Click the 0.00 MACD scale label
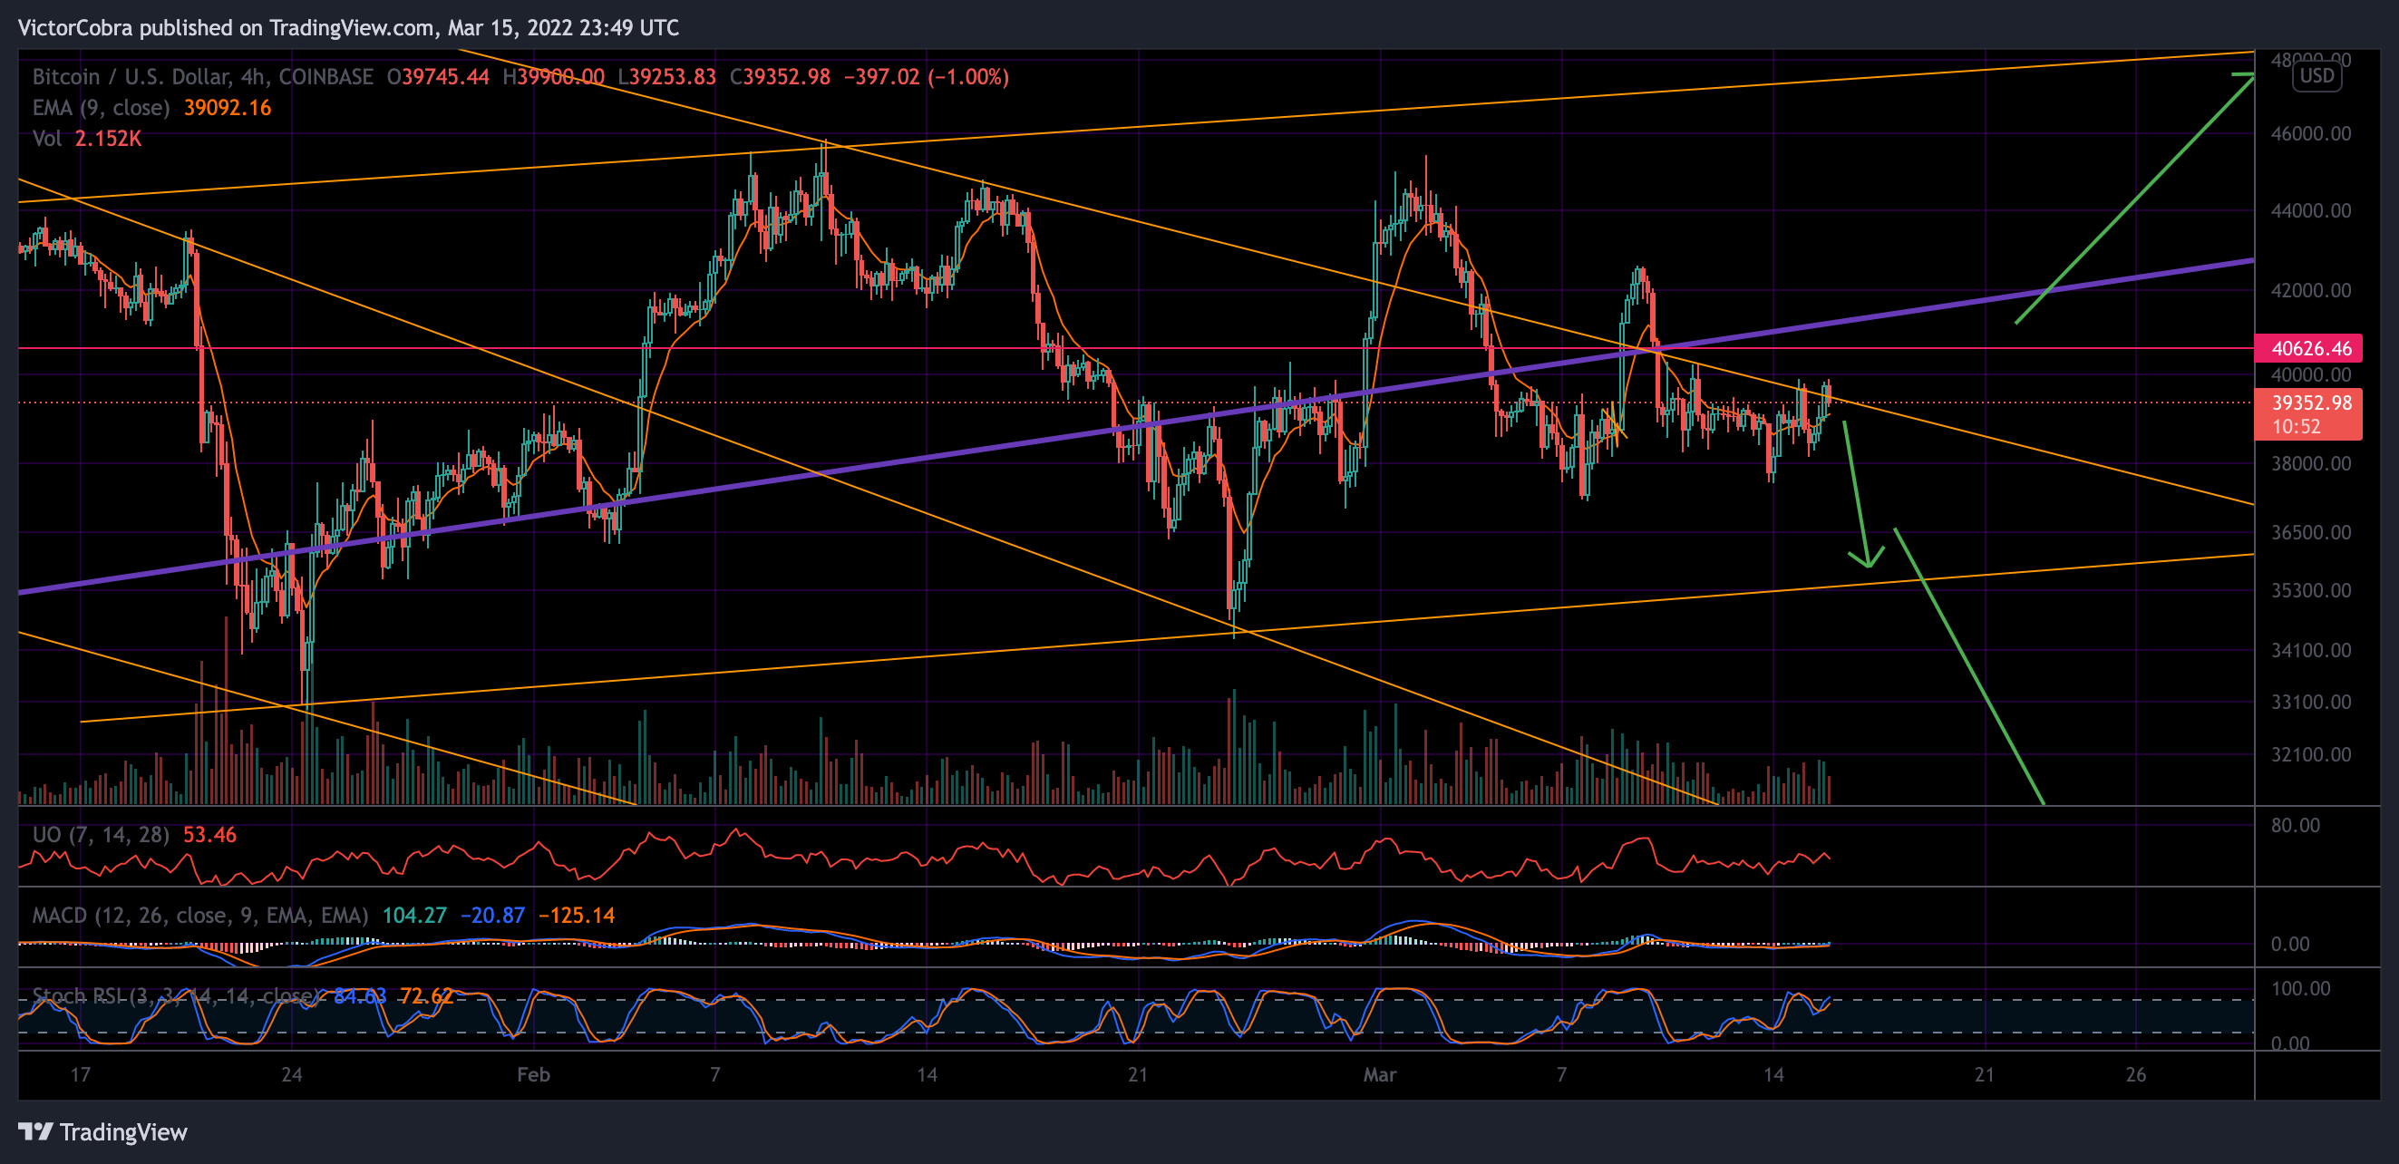2399x1164 pixels. click(x=2290, y=945)
